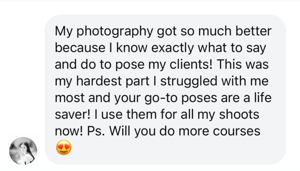Click the word "saver!" in the message
This screenshot has width=300, height=171.
[73, 115]
